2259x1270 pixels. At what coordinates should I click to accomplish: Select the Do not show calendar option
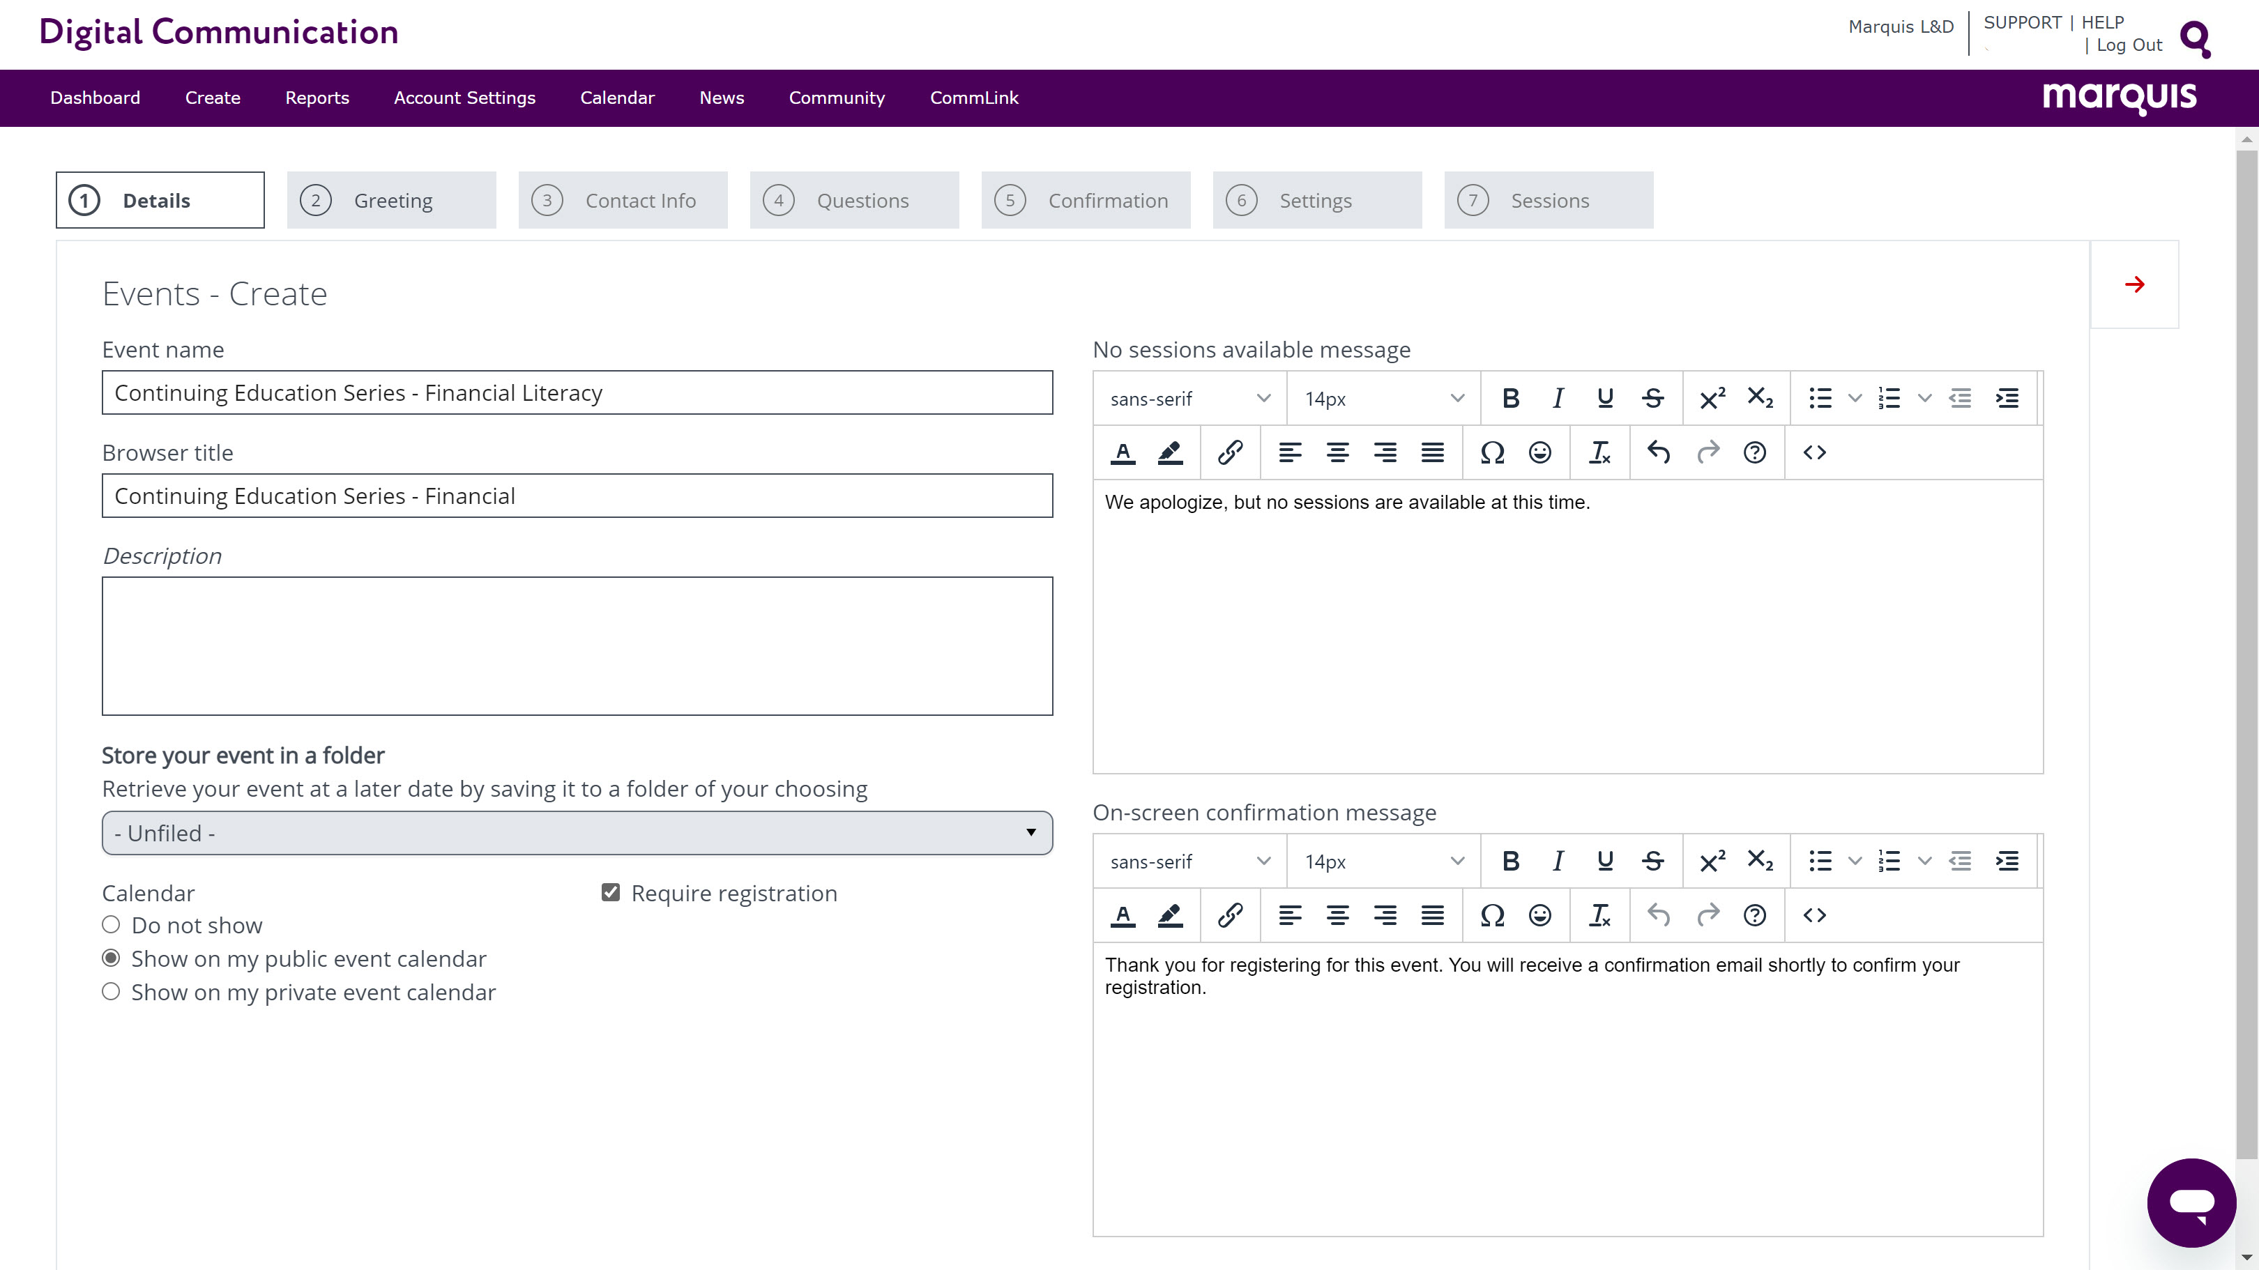click(110, 925)
